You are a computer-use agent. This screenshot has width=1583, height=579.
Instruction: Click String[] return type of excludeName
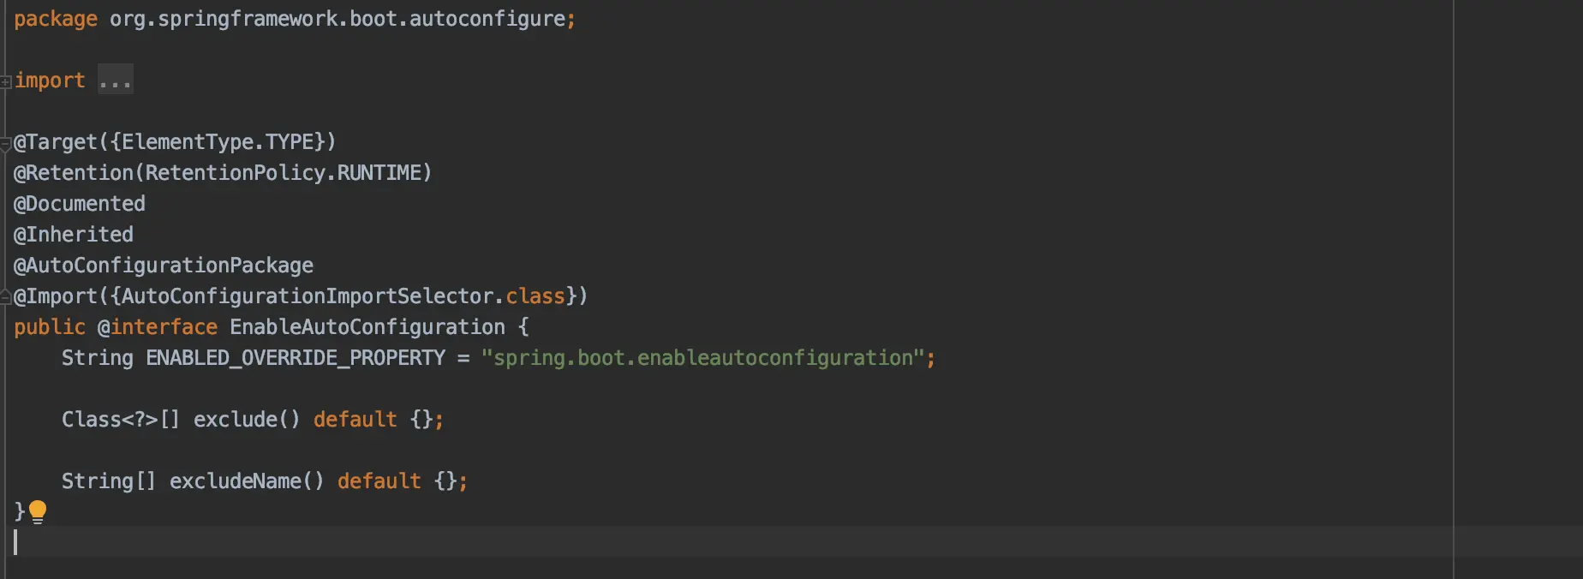109,481
